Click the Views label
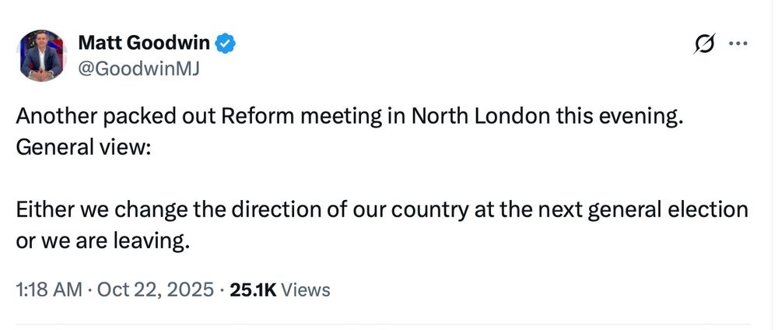 click(x=305, y=290)
